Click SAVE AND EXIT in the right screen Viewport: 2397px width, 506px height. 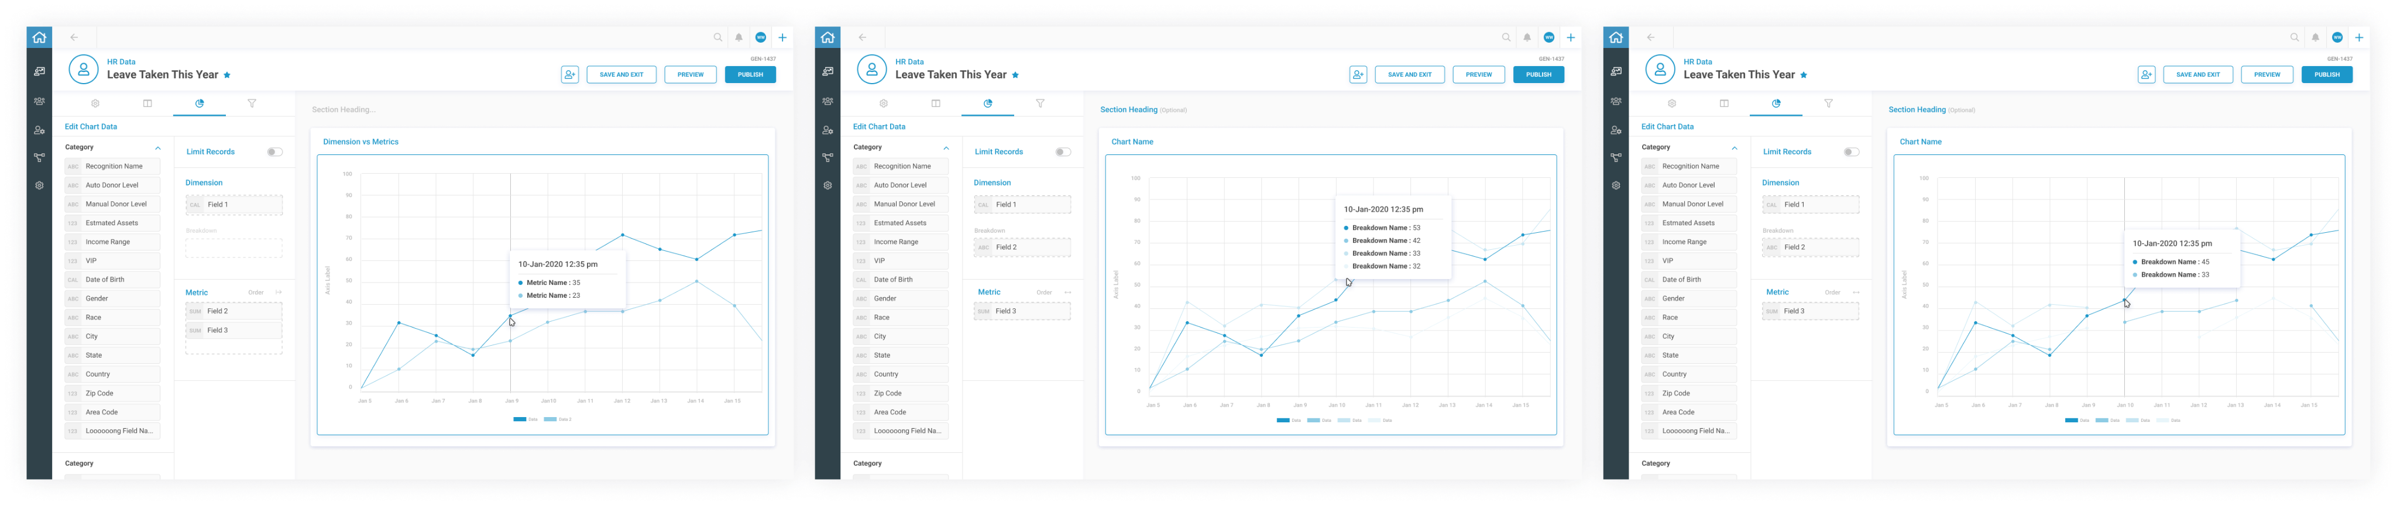click(x=2197, y=74)
